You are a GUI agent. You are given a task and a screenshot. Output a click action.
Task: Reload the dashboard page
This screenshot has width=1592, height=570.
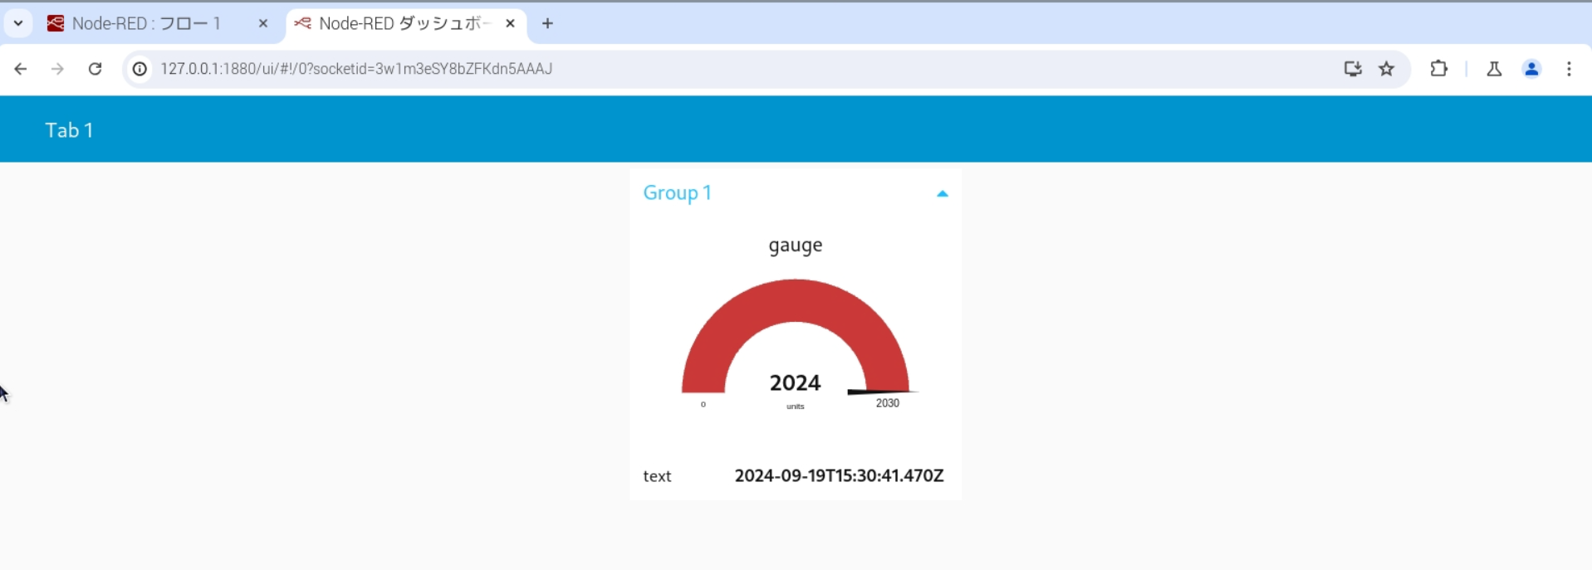(x=96, y=69)
